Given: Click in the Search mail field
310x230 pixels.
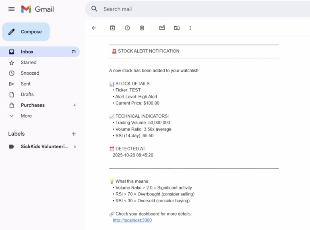Looking at the screenshot, I should (x=198, y=9).
